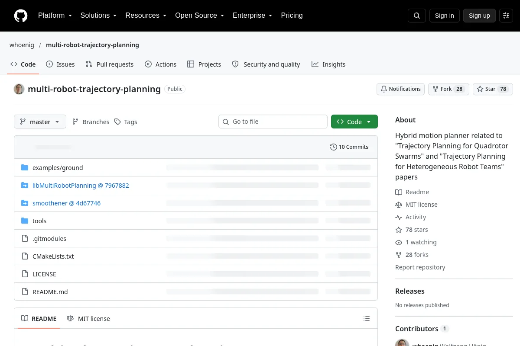Open appearance settings icon in header
This screenshot has width=520, height=346.
point(506,16)
